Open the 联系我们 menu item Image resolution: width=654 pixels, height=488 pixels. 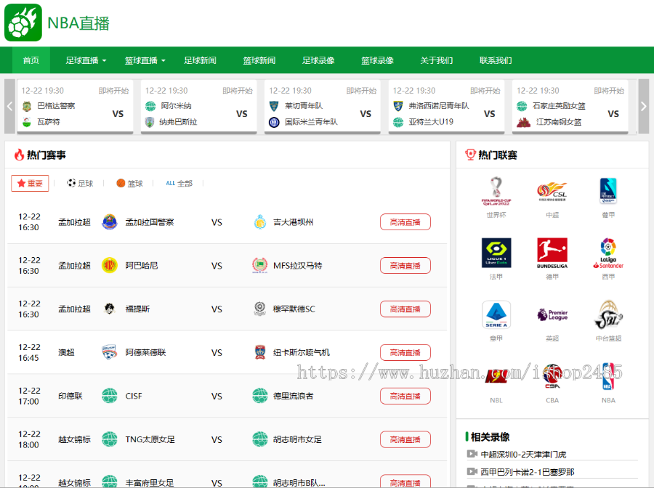coord(496,60)
